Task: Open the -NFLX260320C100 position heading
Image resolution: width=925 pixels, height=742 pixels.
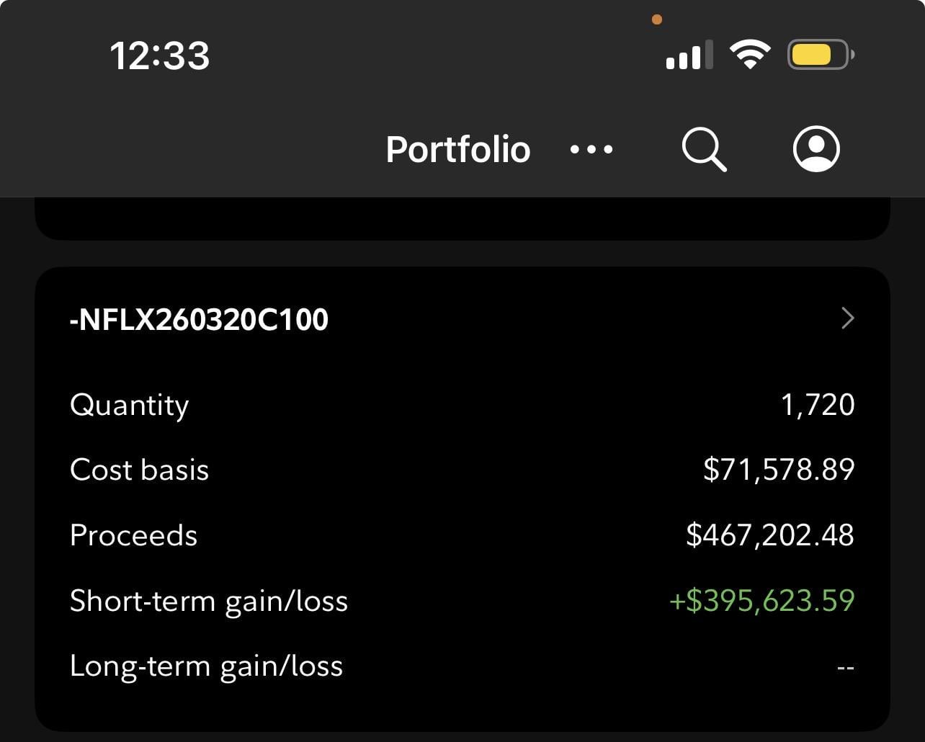Action: 199,319
